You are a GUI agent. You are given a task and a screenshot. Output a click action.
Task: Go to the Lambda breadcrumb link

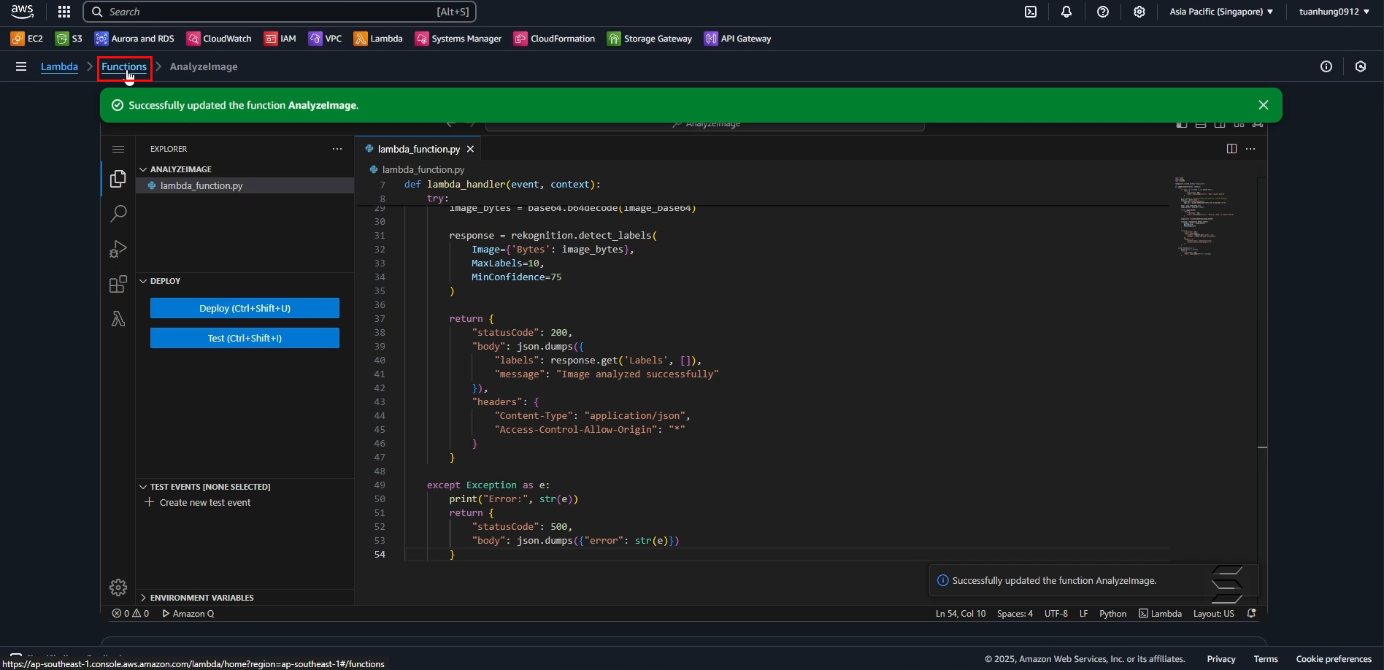click(59, 66)
